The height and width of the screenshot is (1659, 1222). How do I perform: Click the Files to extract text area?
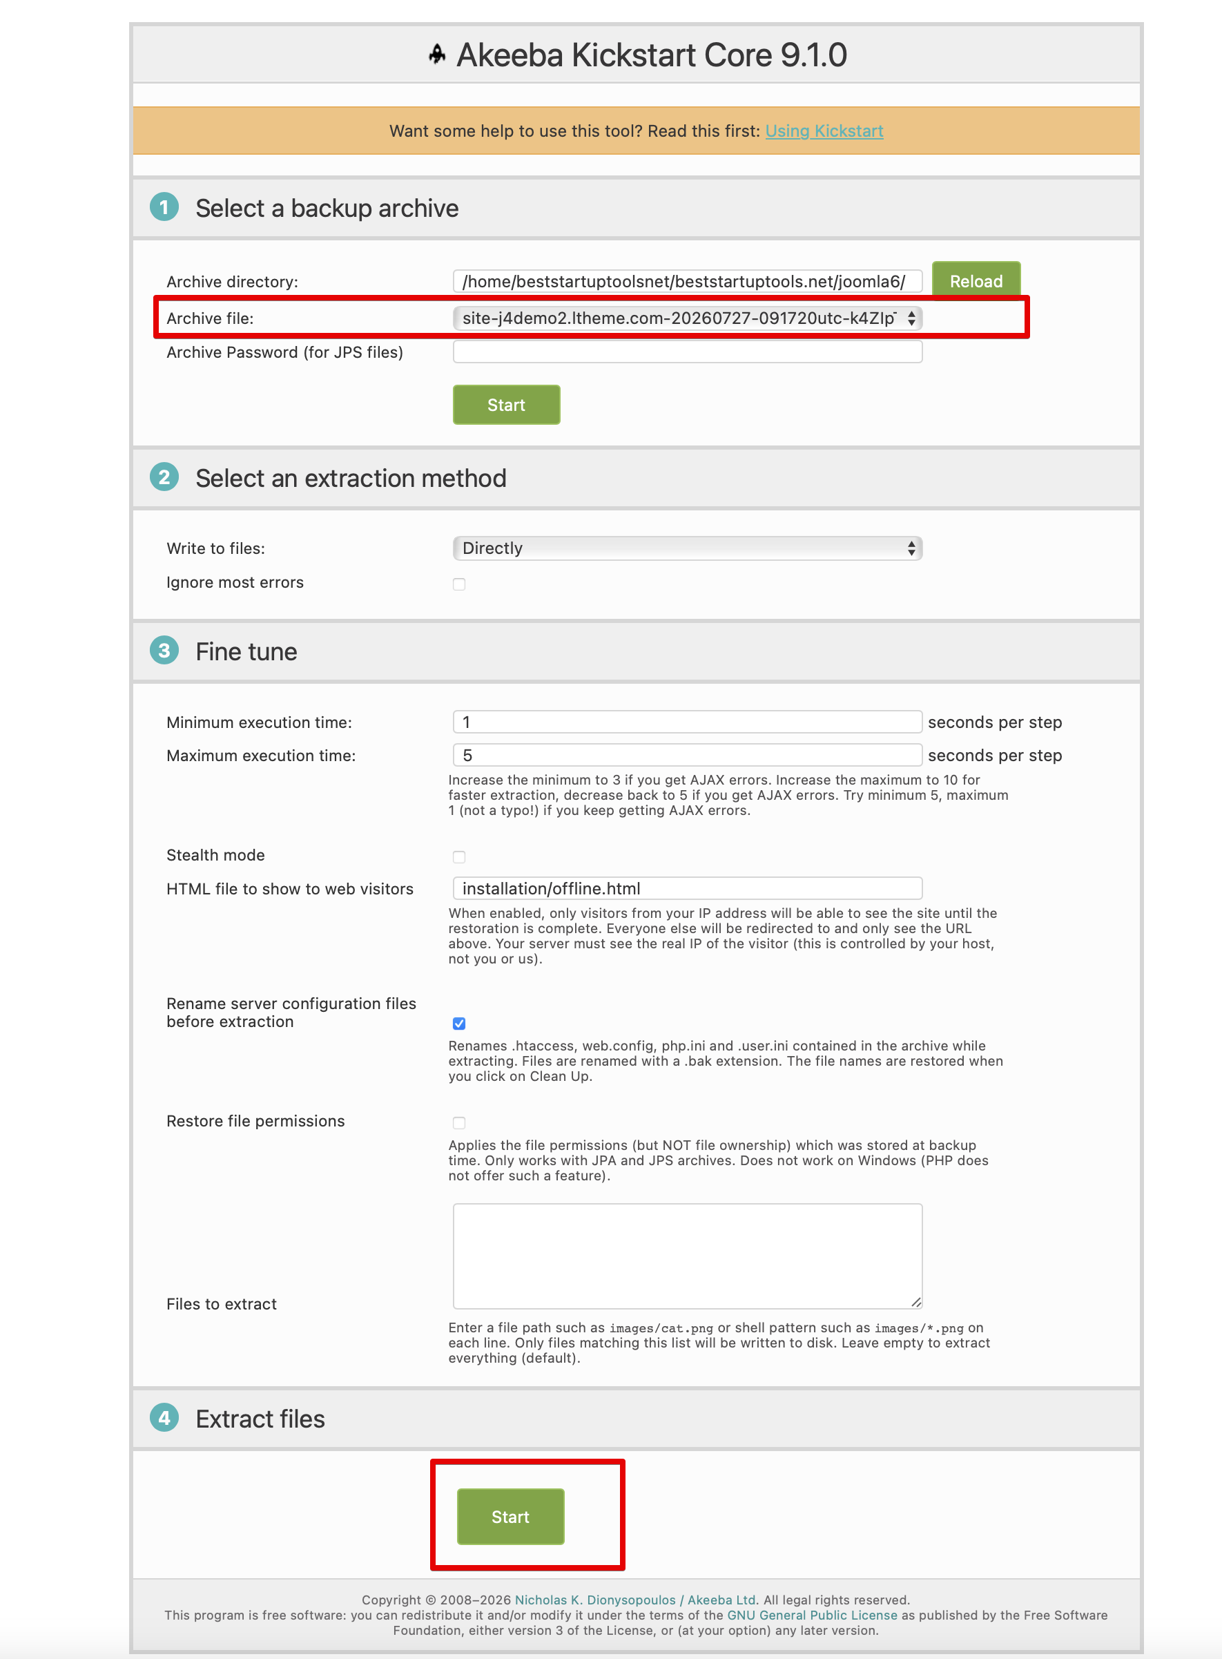pos(687,1256)
